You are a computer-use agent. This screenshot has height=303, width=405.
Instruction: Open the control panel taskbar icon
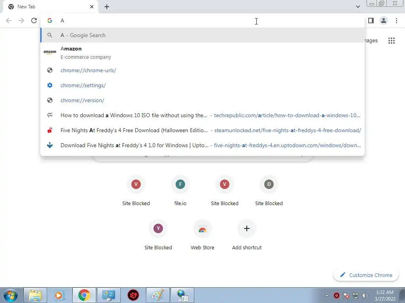point(109,295)
